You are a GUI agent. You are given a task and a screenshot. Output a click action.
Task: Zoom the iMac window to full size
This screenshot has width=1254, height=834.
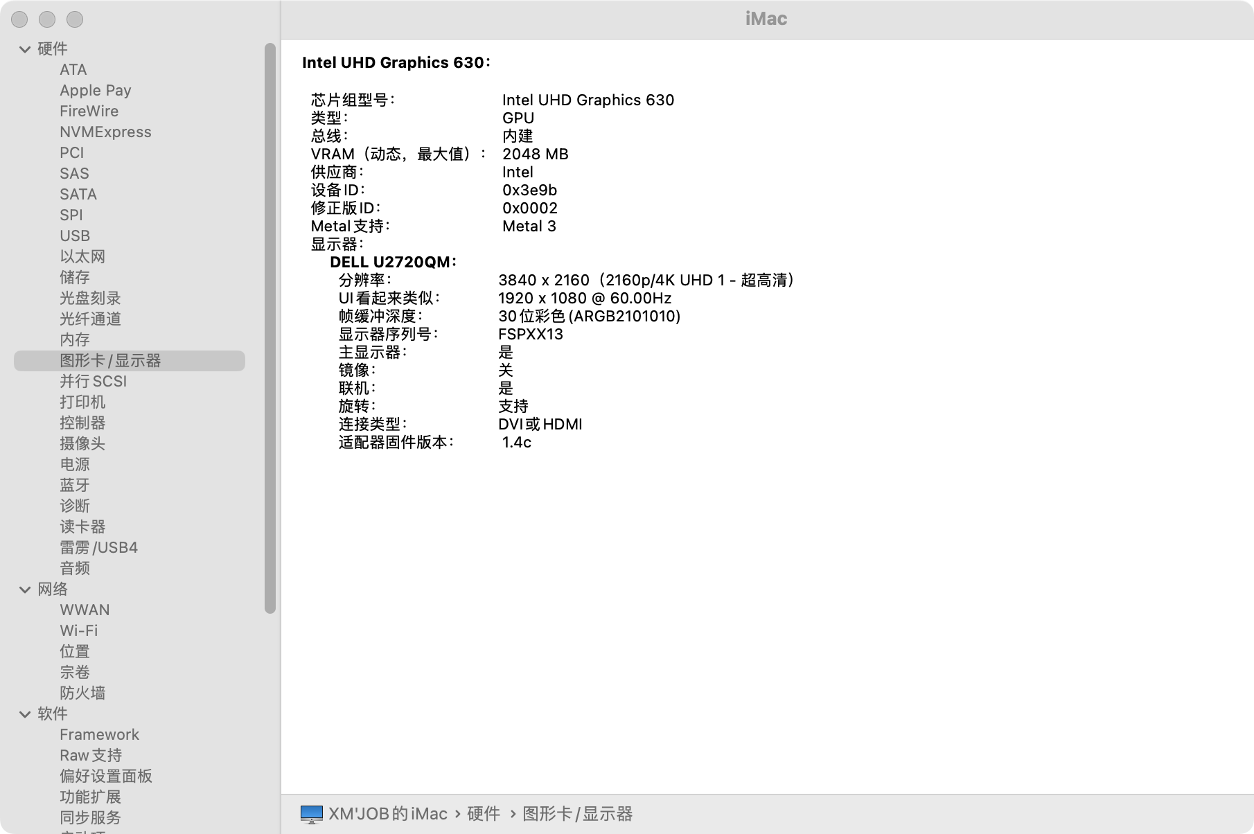click(75, 19)
